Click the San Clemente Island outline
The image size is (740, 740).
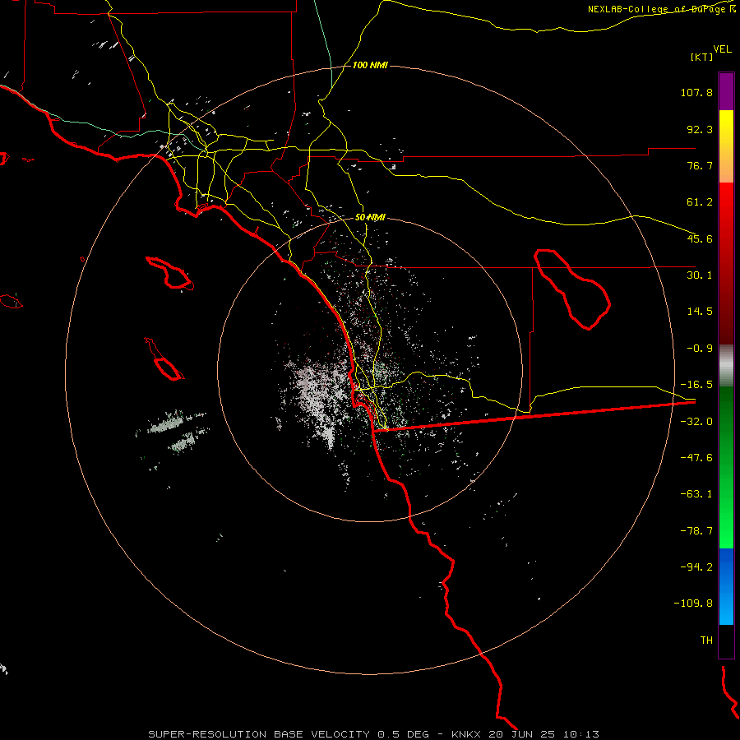click(x=164, y=360)
